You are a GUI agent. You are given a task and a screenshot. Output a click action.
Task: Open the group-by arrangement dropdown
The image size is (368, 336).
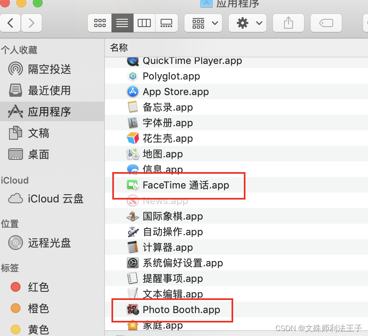tap(203, 23)
